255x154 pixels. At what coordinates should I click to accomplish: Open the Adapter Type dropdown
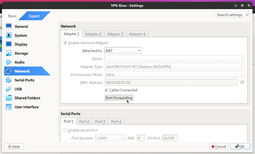175,66
